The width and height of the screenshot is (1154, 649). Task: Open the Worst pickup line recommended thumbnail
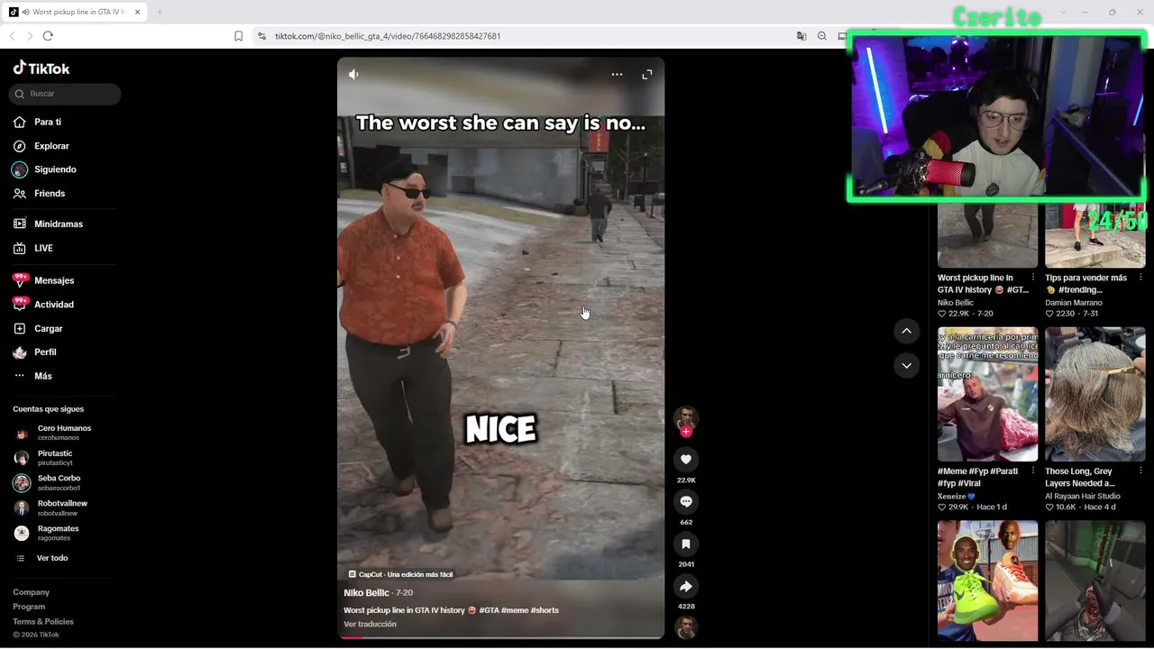(988, 236)
